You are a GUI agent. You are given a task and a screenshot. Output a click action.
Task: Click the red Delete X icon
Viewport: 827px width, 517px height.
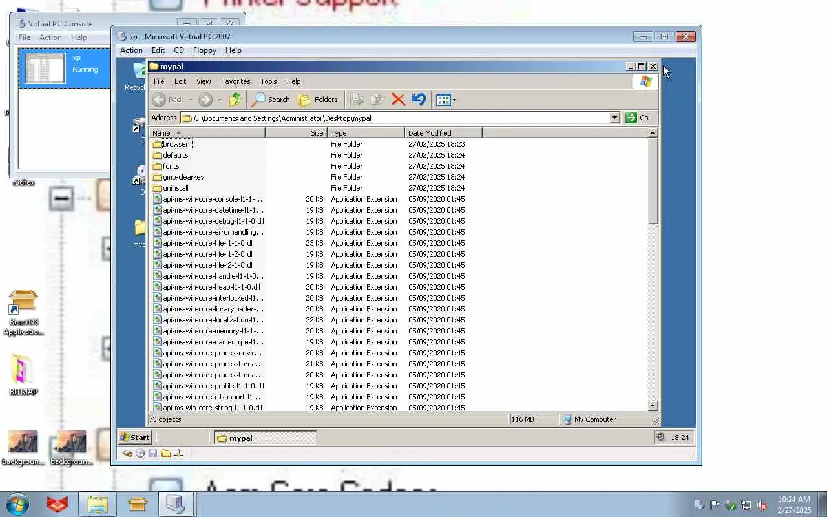pyautogui.click(x=398, y=100)
